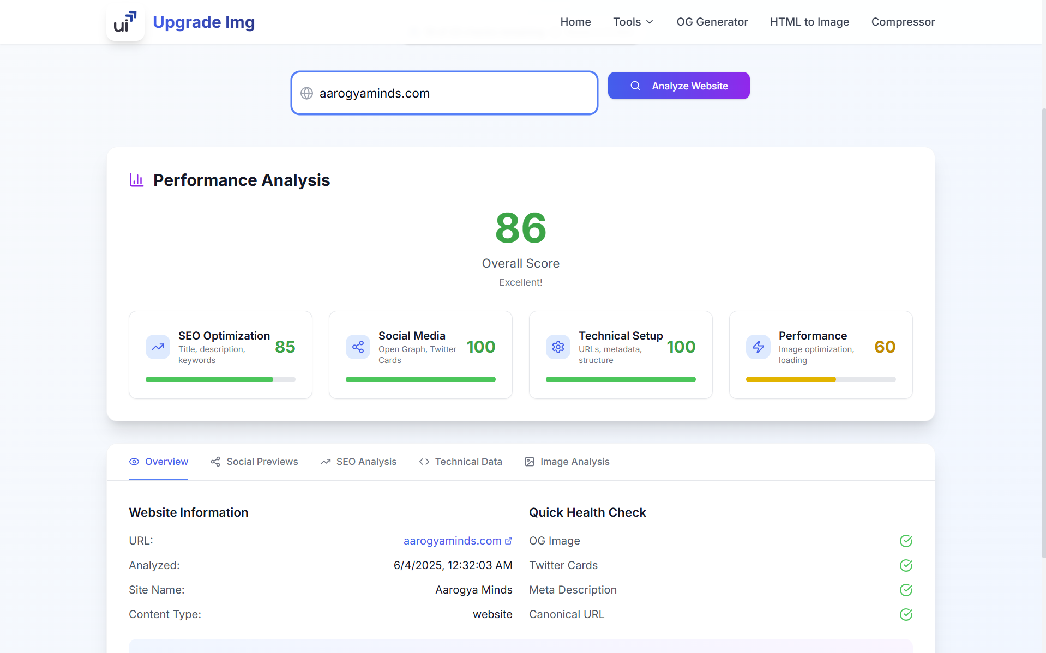Click the Website Information heading
This screenshot has height=653, width=1046.
point(188,512)
